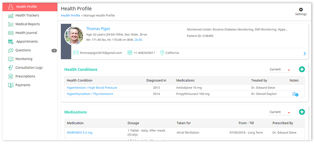The image size is (314, 144).
Task: Click the WARFARIN 5.5 mg medication link
Action: pos(79,132)
